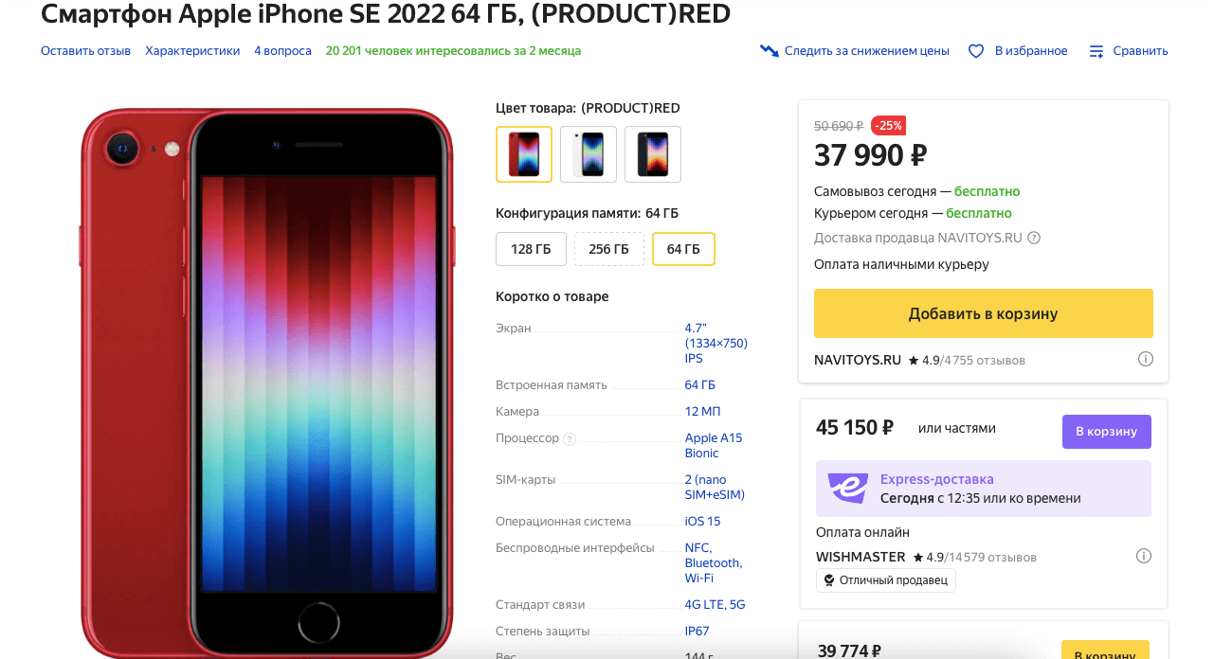Open the help icon near Процессор spec

(569, 438)
